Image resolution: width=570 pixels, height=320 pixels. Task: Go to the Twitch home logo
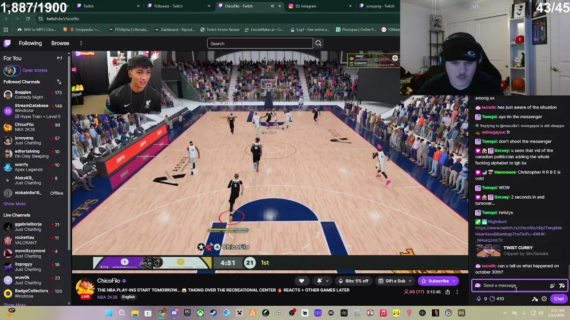pos(7,43)
